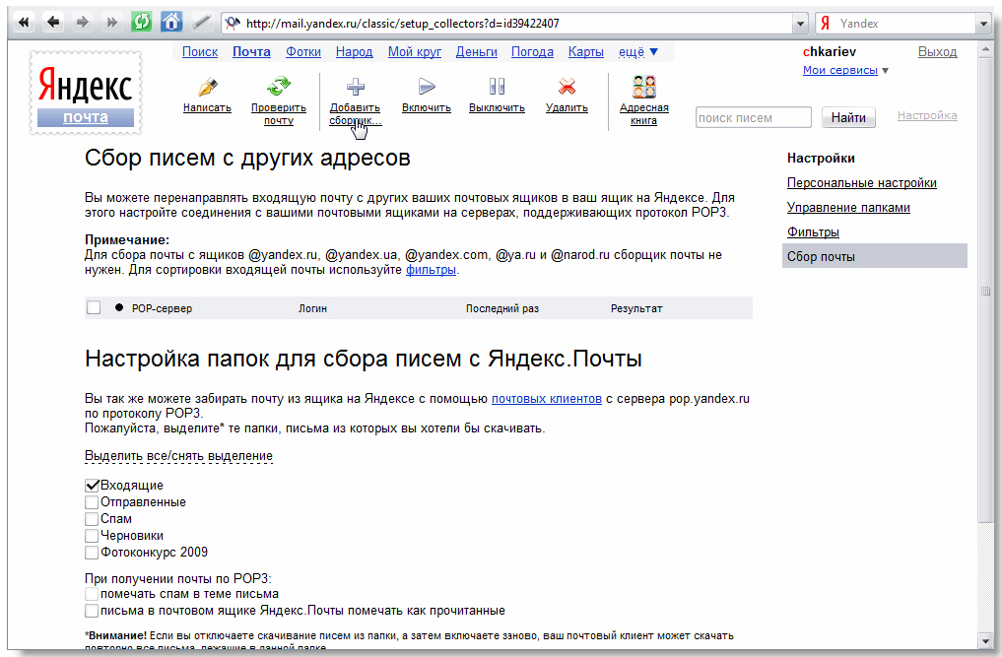Click the Написать compose pencil icon
The image size is (1002, 657).
[x=207, y=87]
